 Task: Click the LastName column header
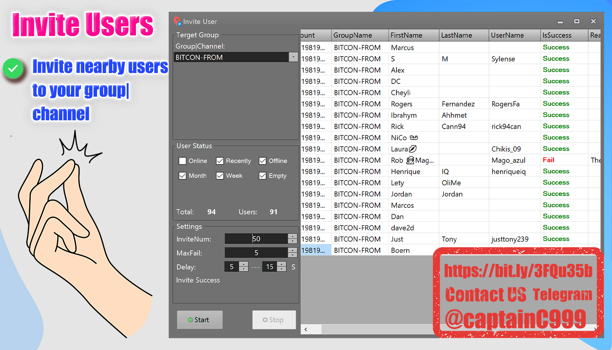click(464, 35)
